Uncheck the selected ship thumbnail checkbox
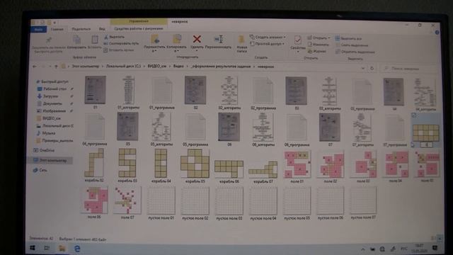The height and width of the screenshot is (255, 453). click(x=413, y=115)
